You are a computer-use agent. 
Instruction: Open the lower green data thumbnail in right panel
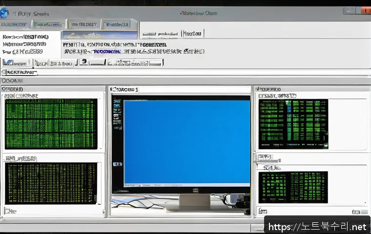293,187
